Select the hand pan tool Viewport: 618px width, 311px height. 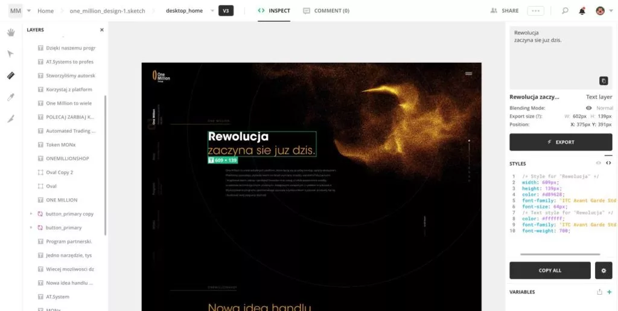pyautogui.click(x=10, y=33)
